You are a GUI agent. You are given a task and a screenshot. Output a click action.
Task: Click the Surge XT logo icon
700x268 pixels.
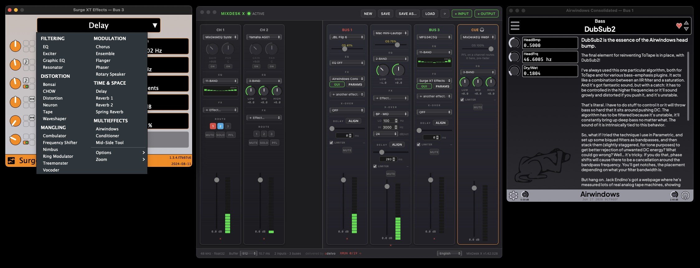coord(11,161)
